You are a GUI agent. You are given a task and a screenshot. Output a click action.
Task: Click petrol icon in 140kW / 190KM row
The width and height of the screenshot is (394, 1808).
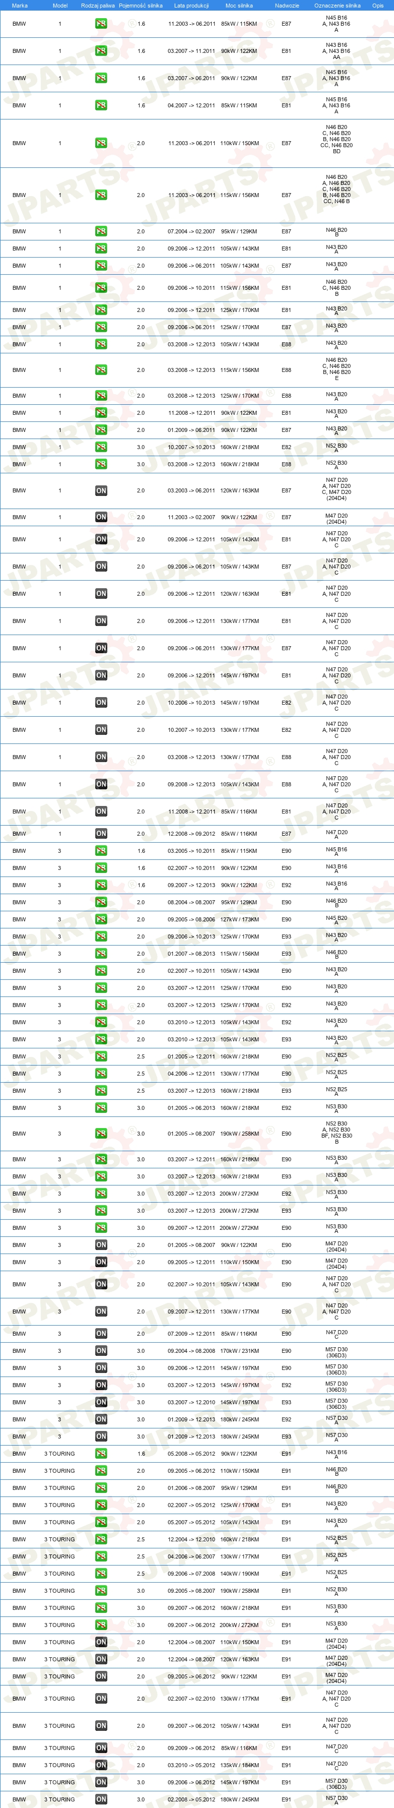coord(101,1574)
